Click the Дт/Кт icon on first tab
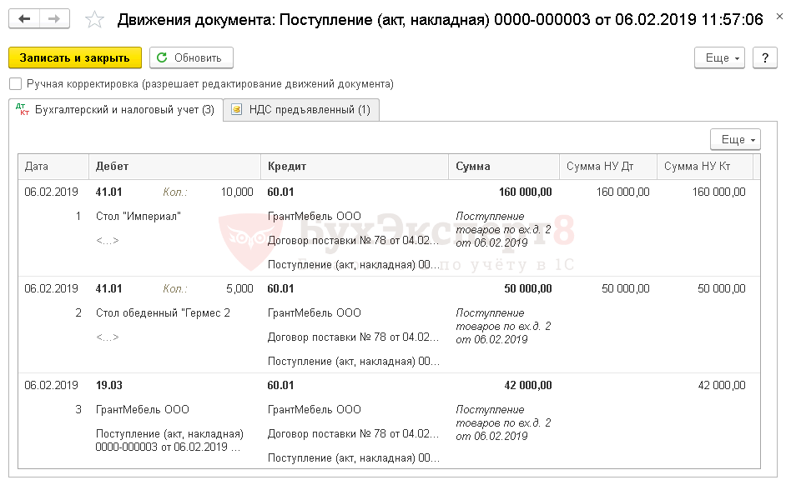 pos(23,109)
